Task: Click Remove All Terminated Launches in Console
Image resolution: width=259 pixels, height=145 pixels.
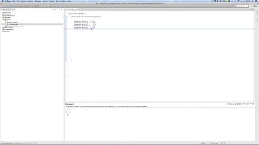Action: [231, 104]
